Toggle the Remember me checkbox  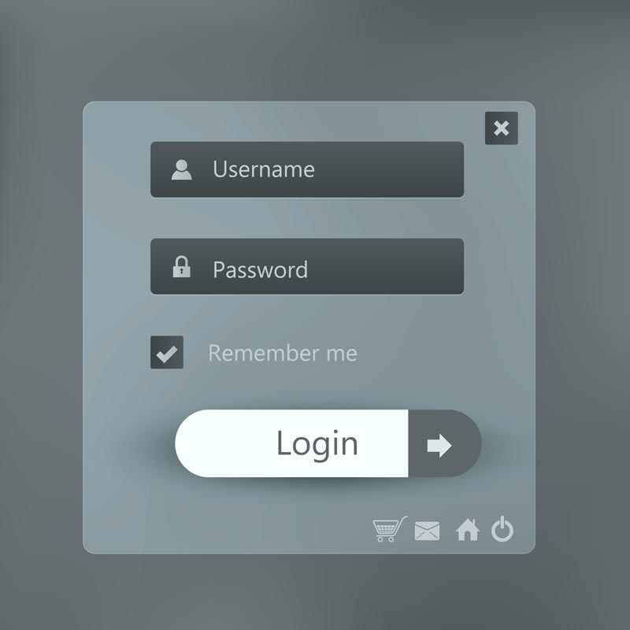pyautogui.click(x=167, y=352)
